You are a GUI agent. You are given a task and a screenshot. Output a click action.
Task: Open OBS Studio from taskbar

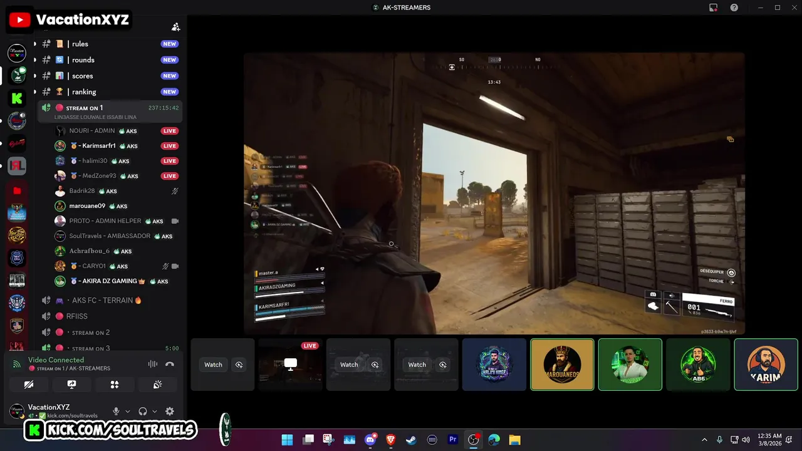pyautogui.click(x=474, y=440)
